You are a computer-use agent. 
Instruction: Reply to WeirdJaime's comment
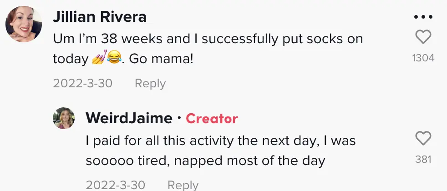(183, 185)
